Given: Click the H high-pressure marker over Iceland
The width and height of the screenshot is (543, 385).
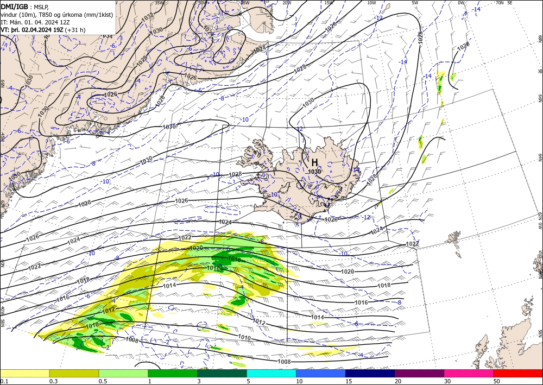Looking at the screenshot, I should pos(314,162).
